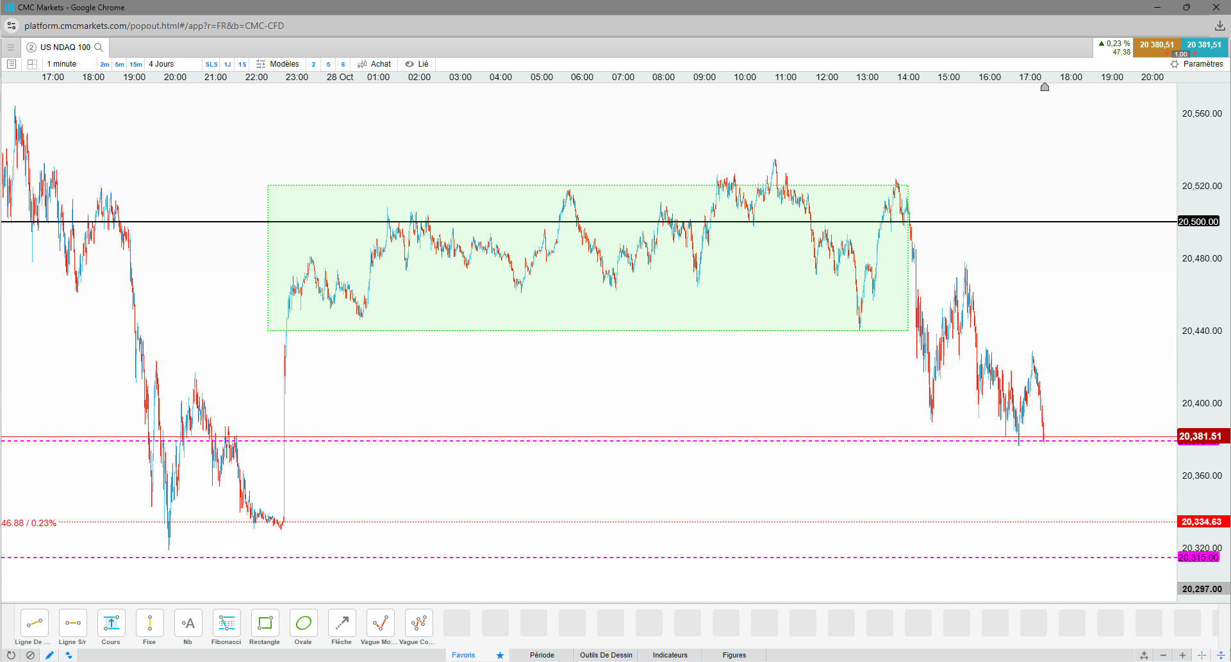
Task: Toggle the blue pencil drawing mode
Action: [x=49, y=655]
